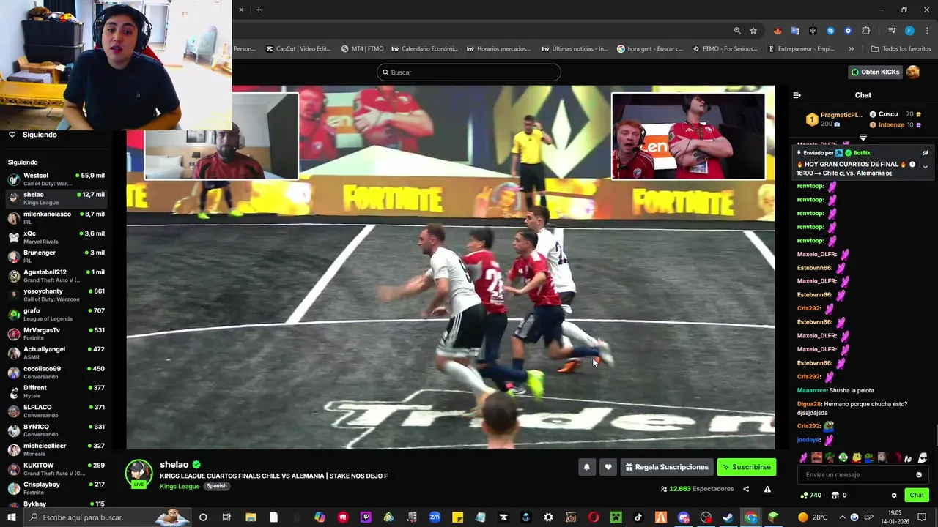The image size is (938, 527).
Task: Click the Google Translate extension icon
Action: (x=795, y=31)
